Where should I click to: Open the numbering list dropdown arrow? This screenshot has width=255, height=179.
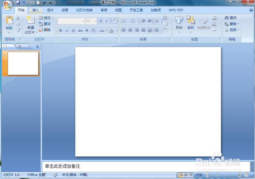[137, 21]
